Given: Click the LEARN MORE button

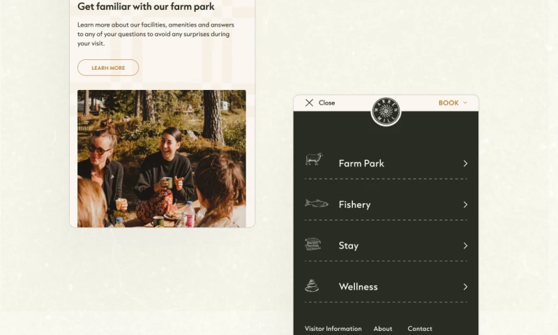Looking at the screenshot, I should coord(108,68).
